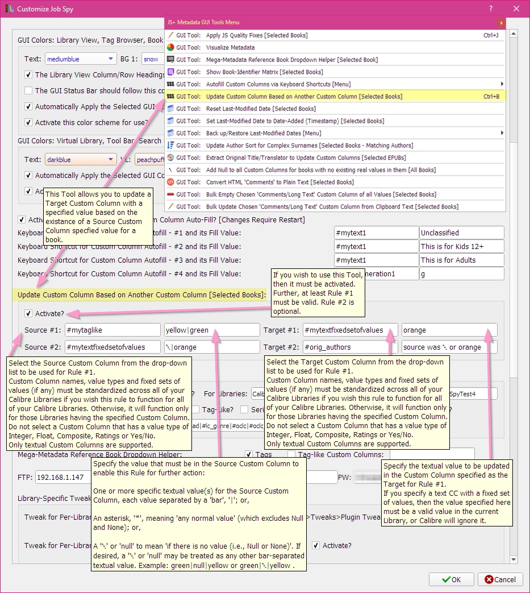This screenshot has width=530, height=593.
Task: Open the peachpuff color dropdown
Action: pos(149,160)
